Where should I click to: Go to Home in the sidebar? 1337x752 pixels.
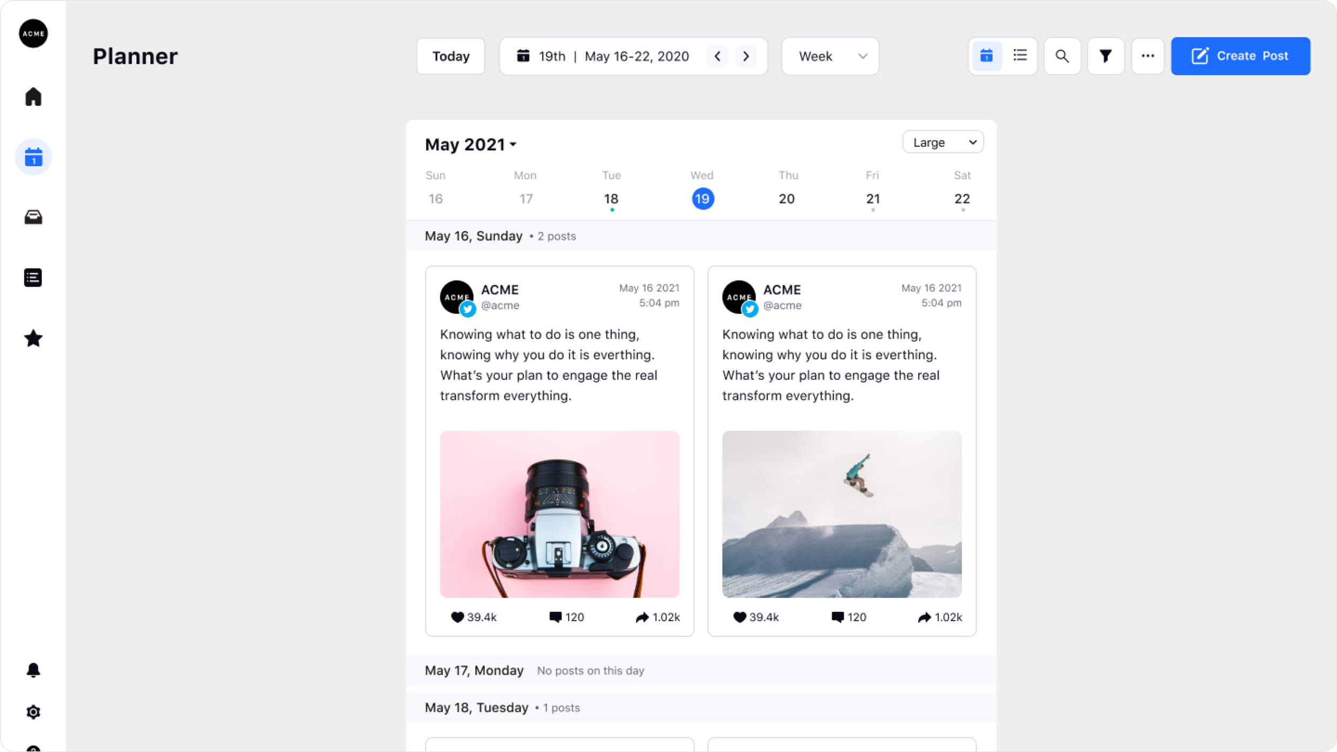click(x=33, y=97)
